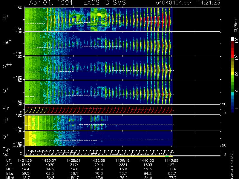239x179 pixels.
Task: Click the 'MLT' row label
Action: pos(10,169)
